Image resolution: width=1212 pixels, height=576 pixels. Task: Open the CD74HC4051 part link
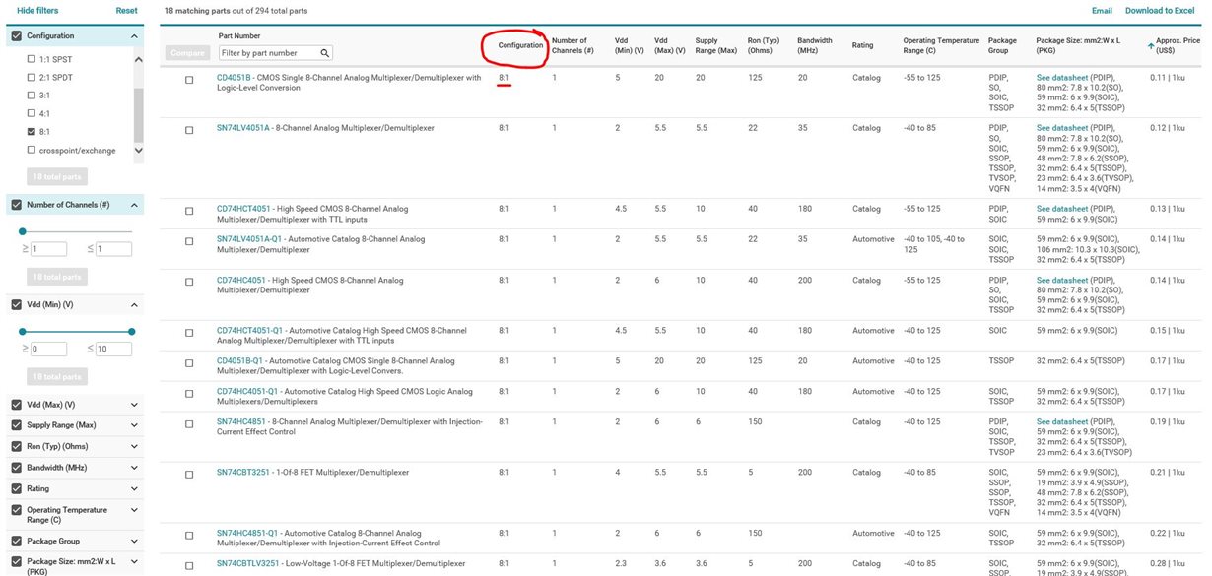click(239, 281)
